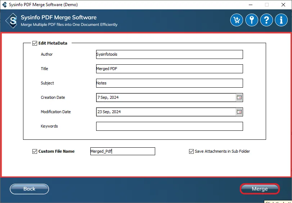Uncheck the Edit MetaData checkbox
The height and width of the screenshot is (203, 292).
tap(35, 43)
